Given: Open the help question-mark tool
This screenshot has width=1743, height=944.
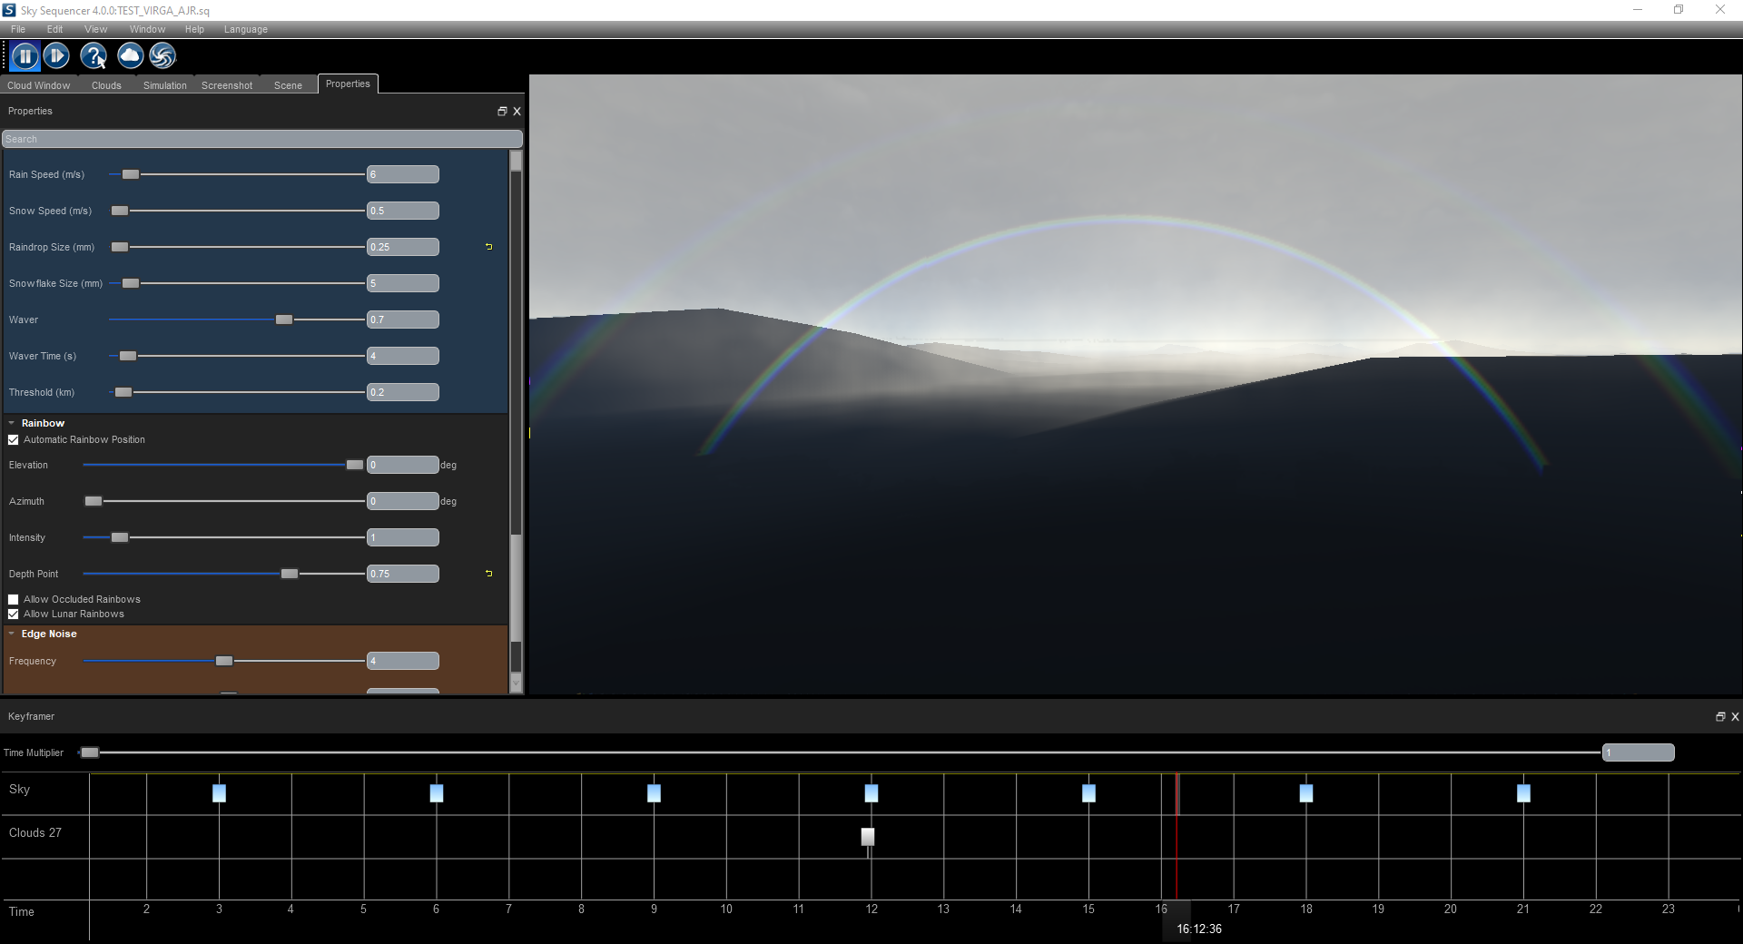Looking at the screenshot, I should tap(94, 56).
